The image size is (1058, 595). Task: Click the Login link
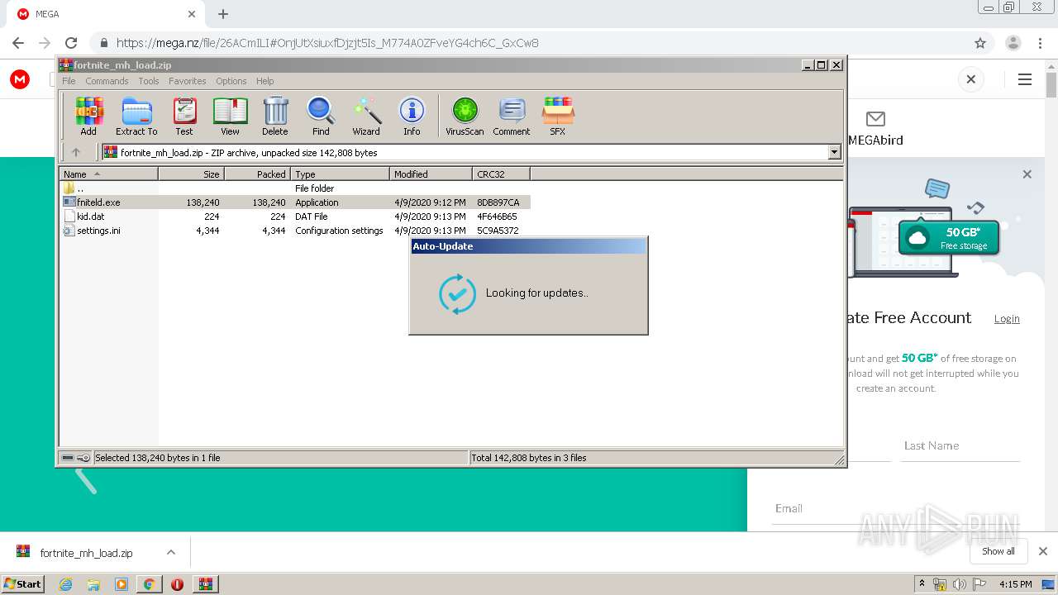[x=1007, y=319]
